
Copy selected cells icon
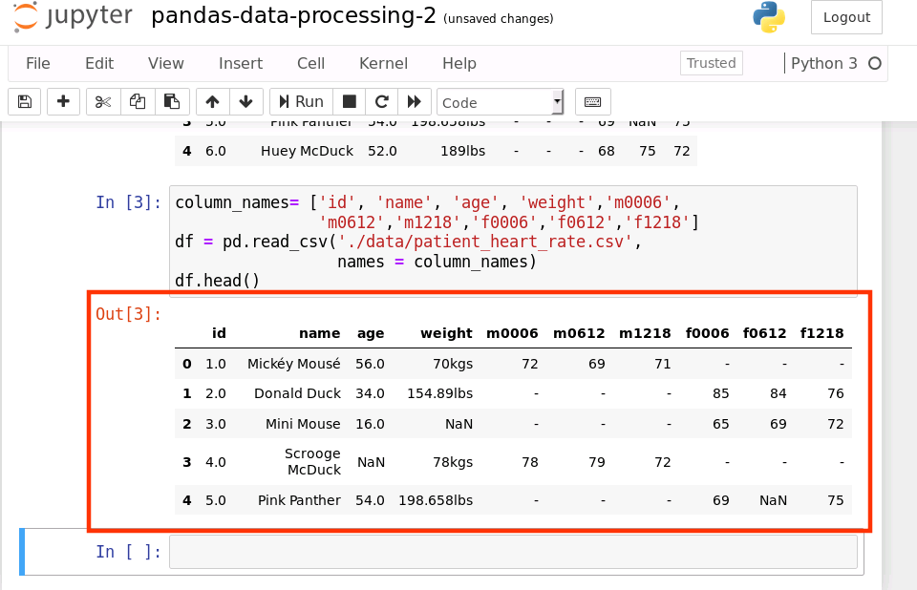pos(138,101)
